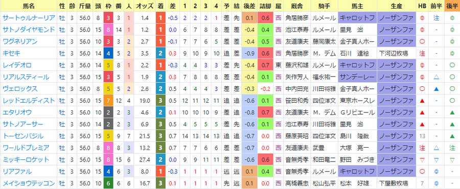Select orange frame 7 cell in レッドエルディスト row
This screenshot has height=189, width=460.
coord(108,101)
